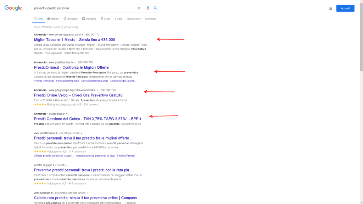
Task: Open 'Preventivo prestiti personali' Segugio result
Action: [84, 170]
